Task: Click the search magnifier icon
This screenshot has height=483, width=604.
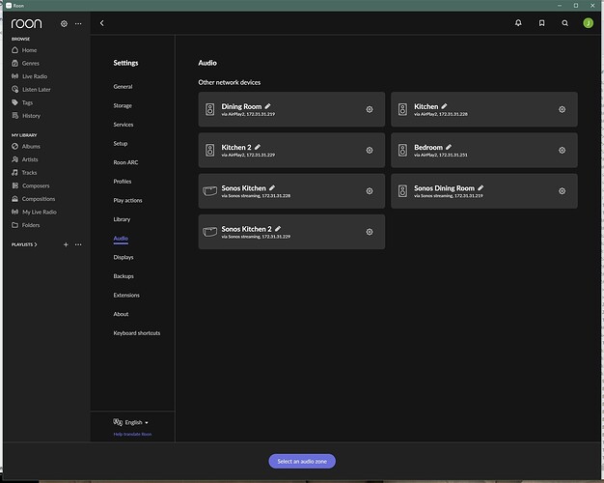Action: (564, 22)
